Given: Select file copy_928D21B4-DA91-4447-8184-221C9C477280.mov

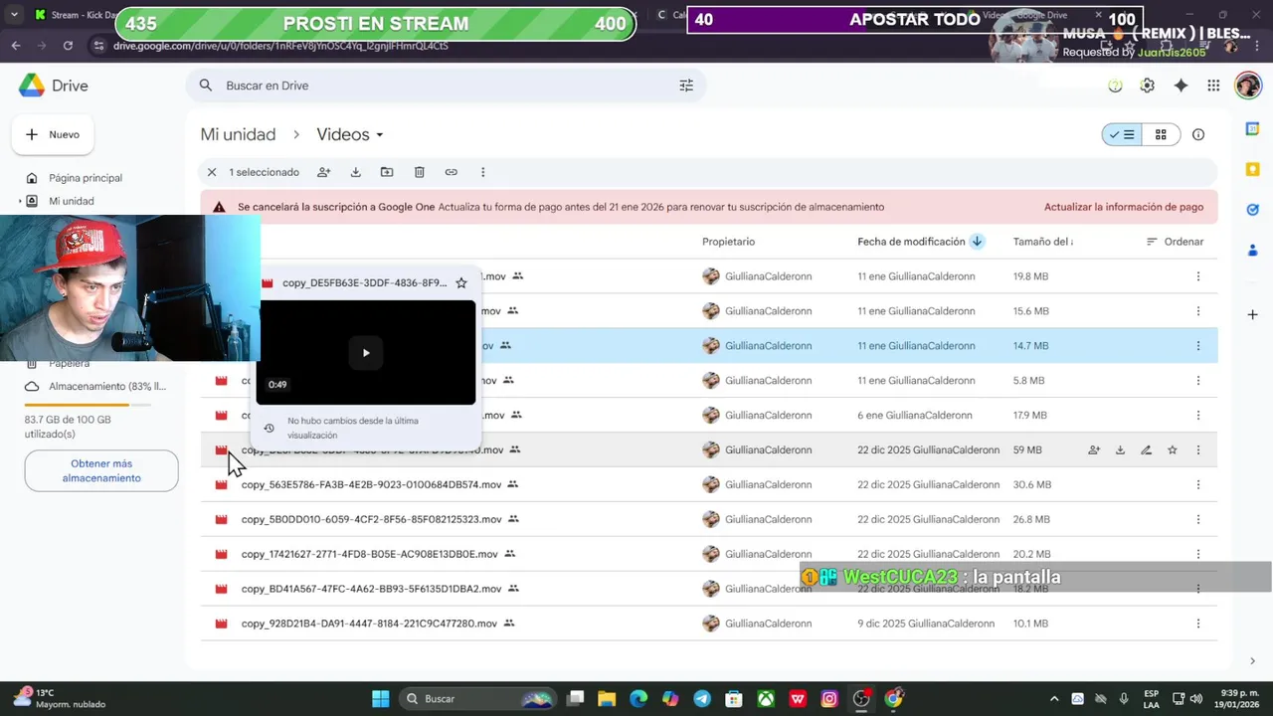Looking at the screenshot, I should [x=369, y=624].
